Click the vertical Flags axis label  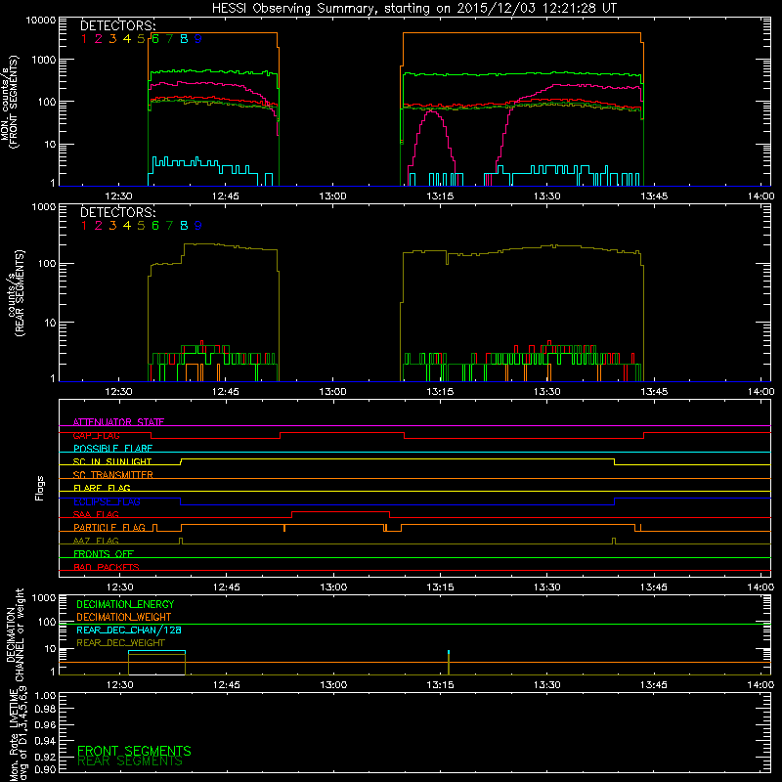point(40,488)
